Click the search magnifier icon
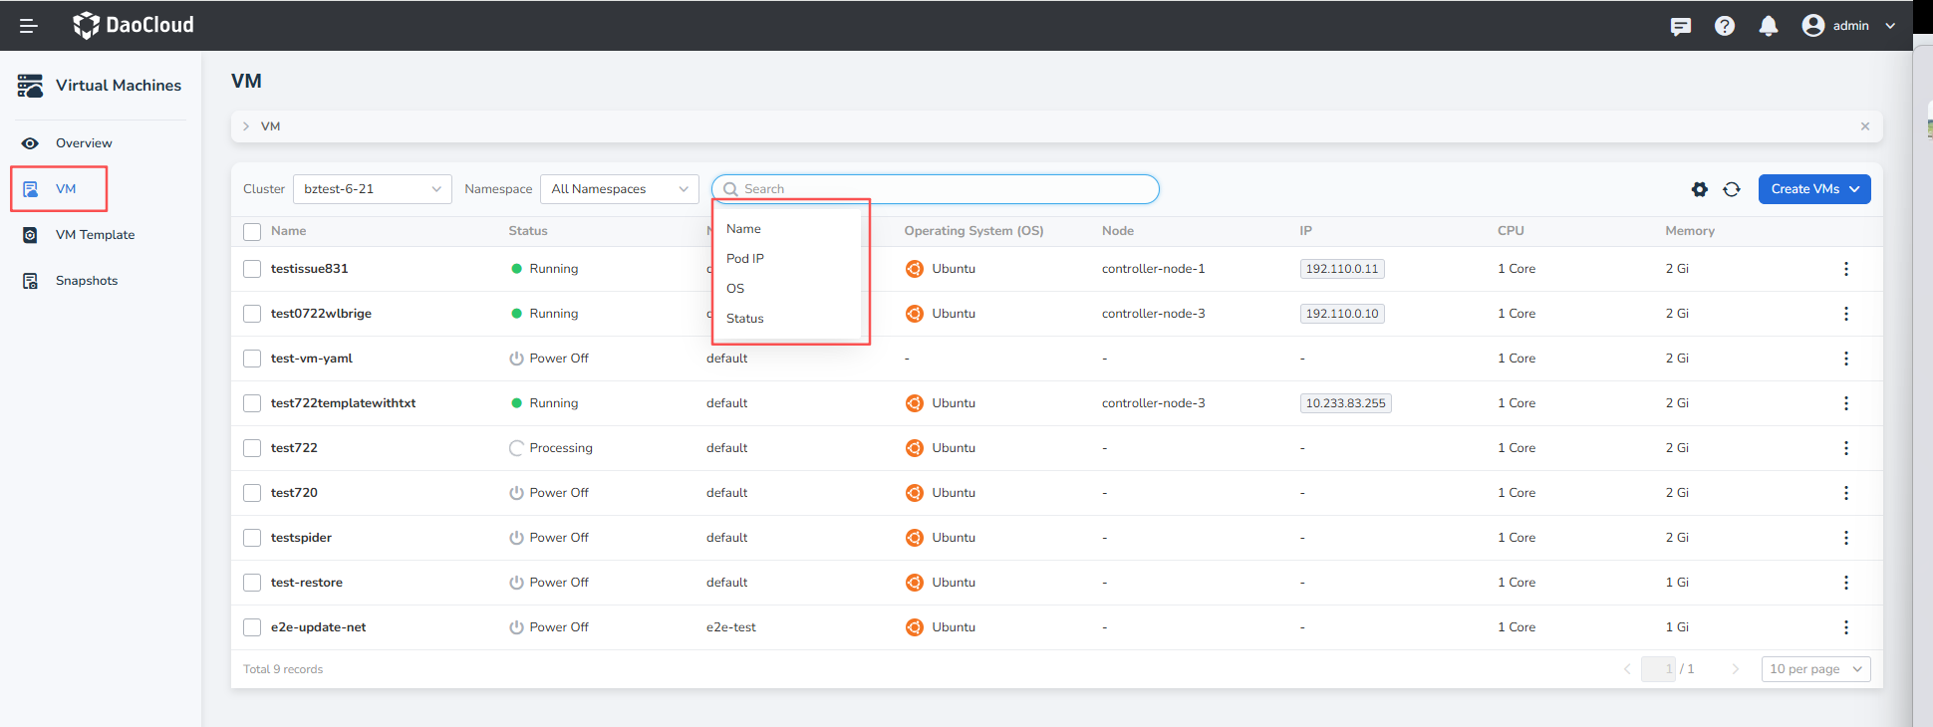This screenshot has height=727, width=1933. click(x=730, y=189)
